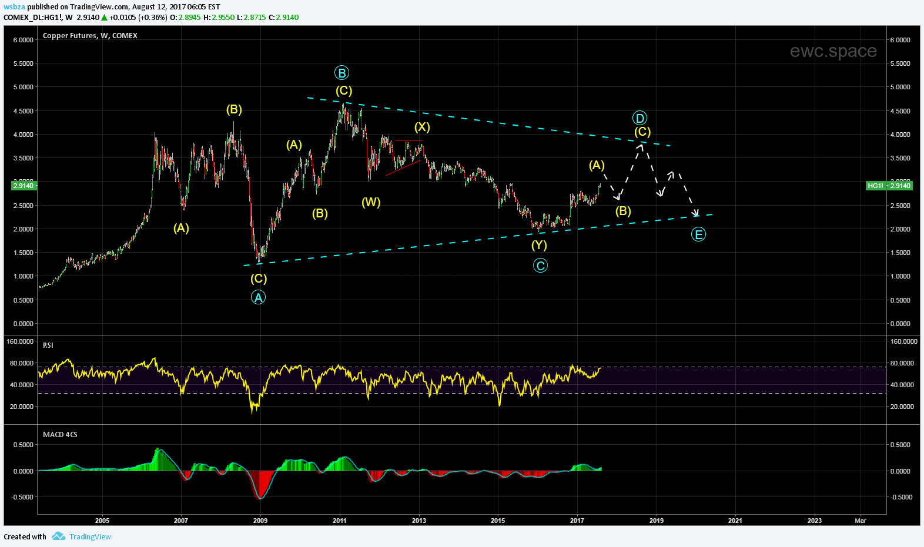Select the yellow (W) wave label
The width and height of the screenshot is (924, 547).
click(371, 202)
